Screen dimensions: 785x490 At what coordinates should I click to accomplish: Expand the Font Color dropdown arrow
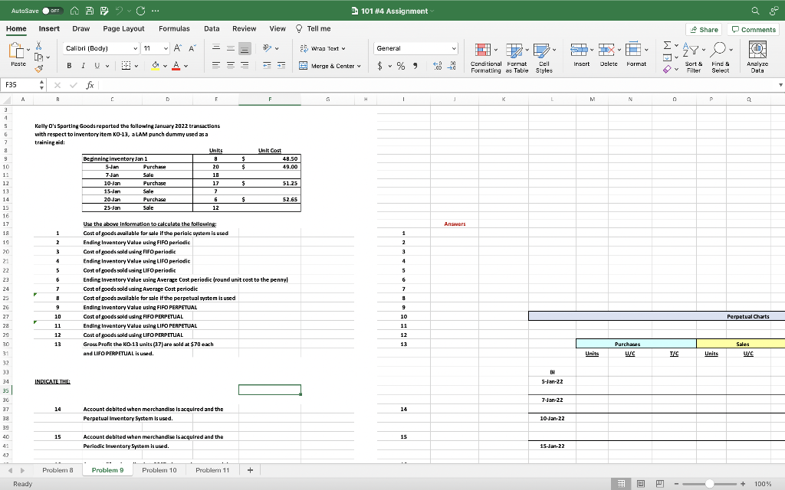[186, 66]
